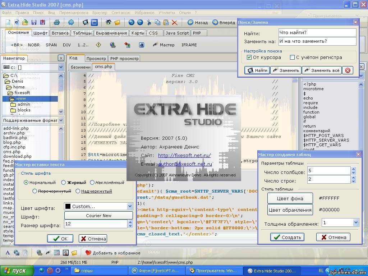Open the Синтаксис menu
368x276 pixels.
point(121,13)
